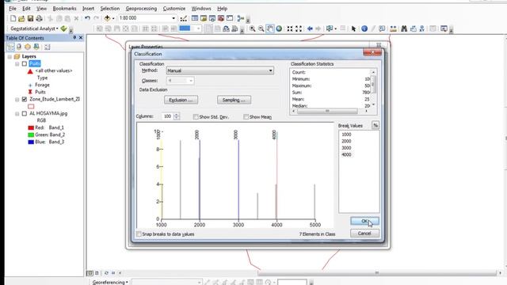This screenshot has height=285, width=507.
Task: Click the Blue Band_3 color swatch
Action: [x=31, y=142]
